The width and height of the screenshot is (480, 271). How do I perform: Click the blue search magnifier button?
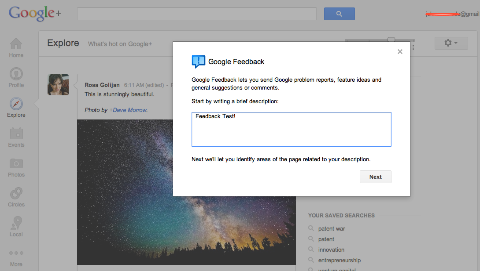click(x=339, y=14)
